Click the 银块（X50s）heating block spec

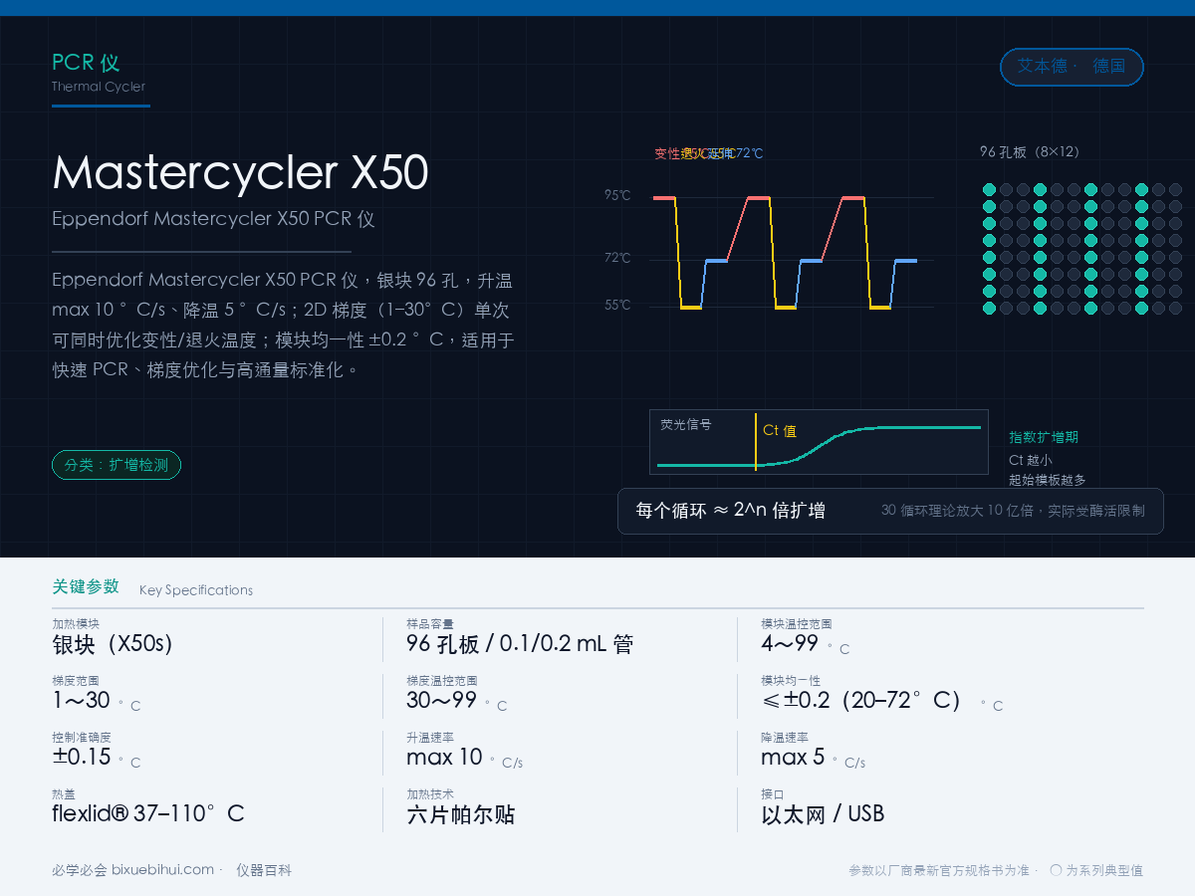[x=113, y=644]
